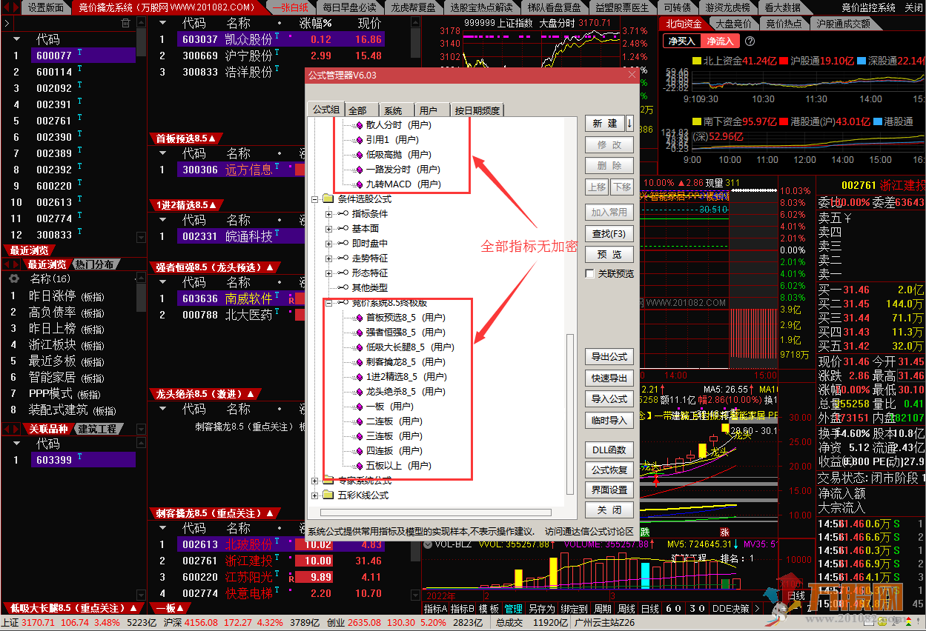Open the 大盘竞价 tab

point(734,24)
